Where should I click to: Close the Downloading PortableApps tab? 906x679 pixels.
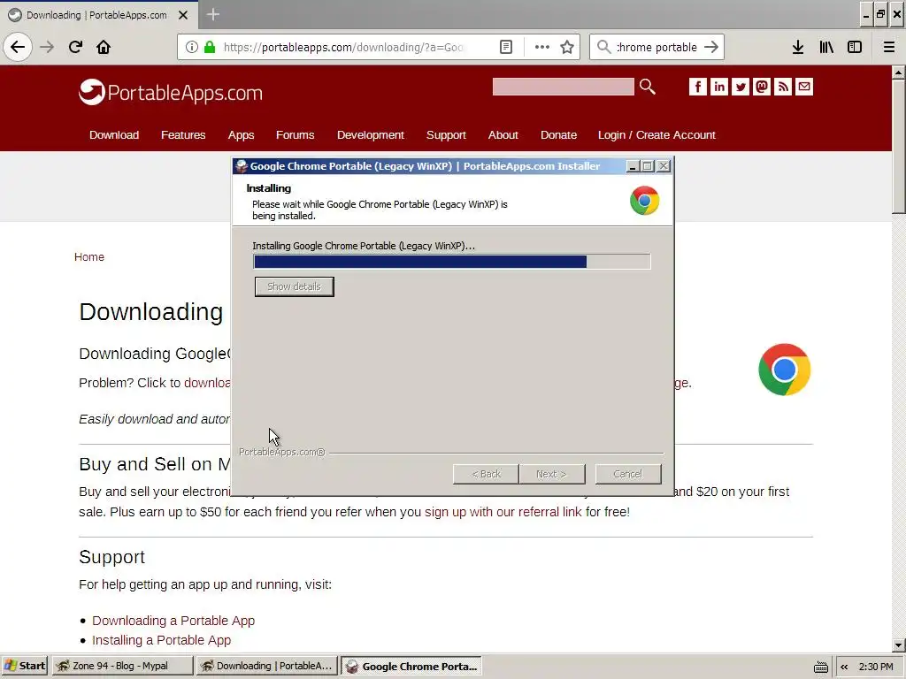click(x=183, y=15)
